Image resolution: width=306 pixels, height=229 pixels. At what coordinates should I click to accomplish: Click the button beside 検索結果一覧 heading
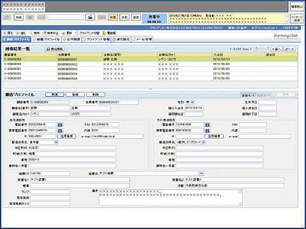(55, 49)
